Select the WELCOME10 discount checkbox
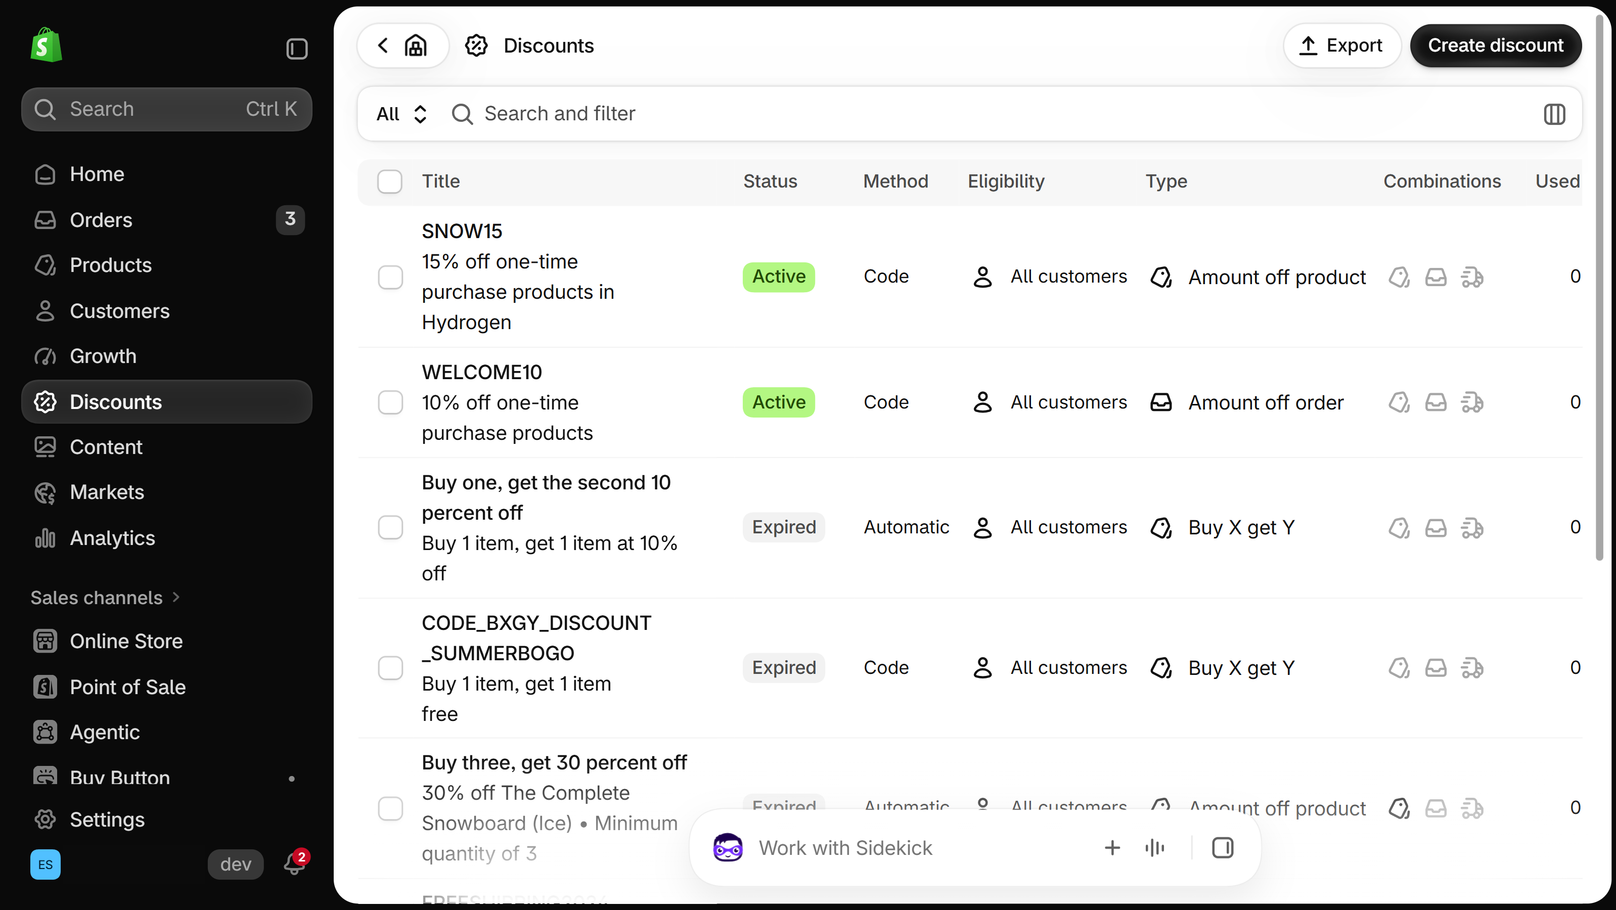The width and height of the screenshot is (1616, 910). [389, 402]
